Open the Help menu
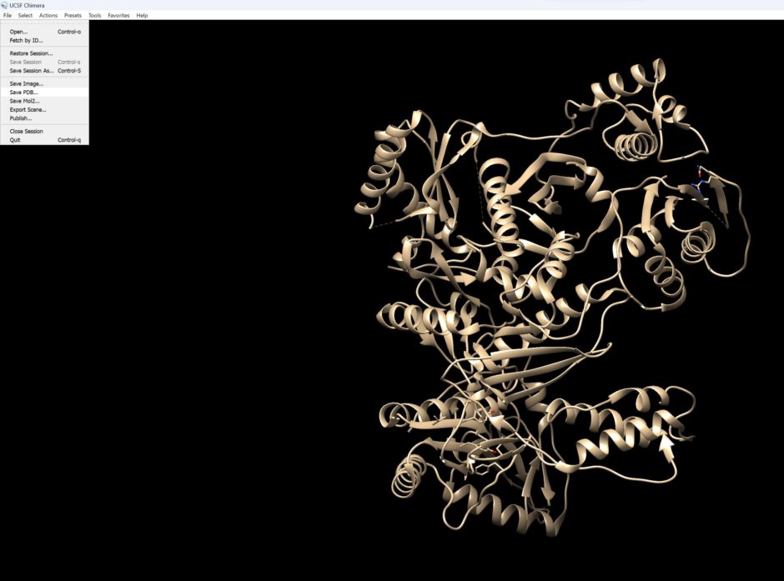This screenshot has width=784, height=581. click(x=142, y=14)
